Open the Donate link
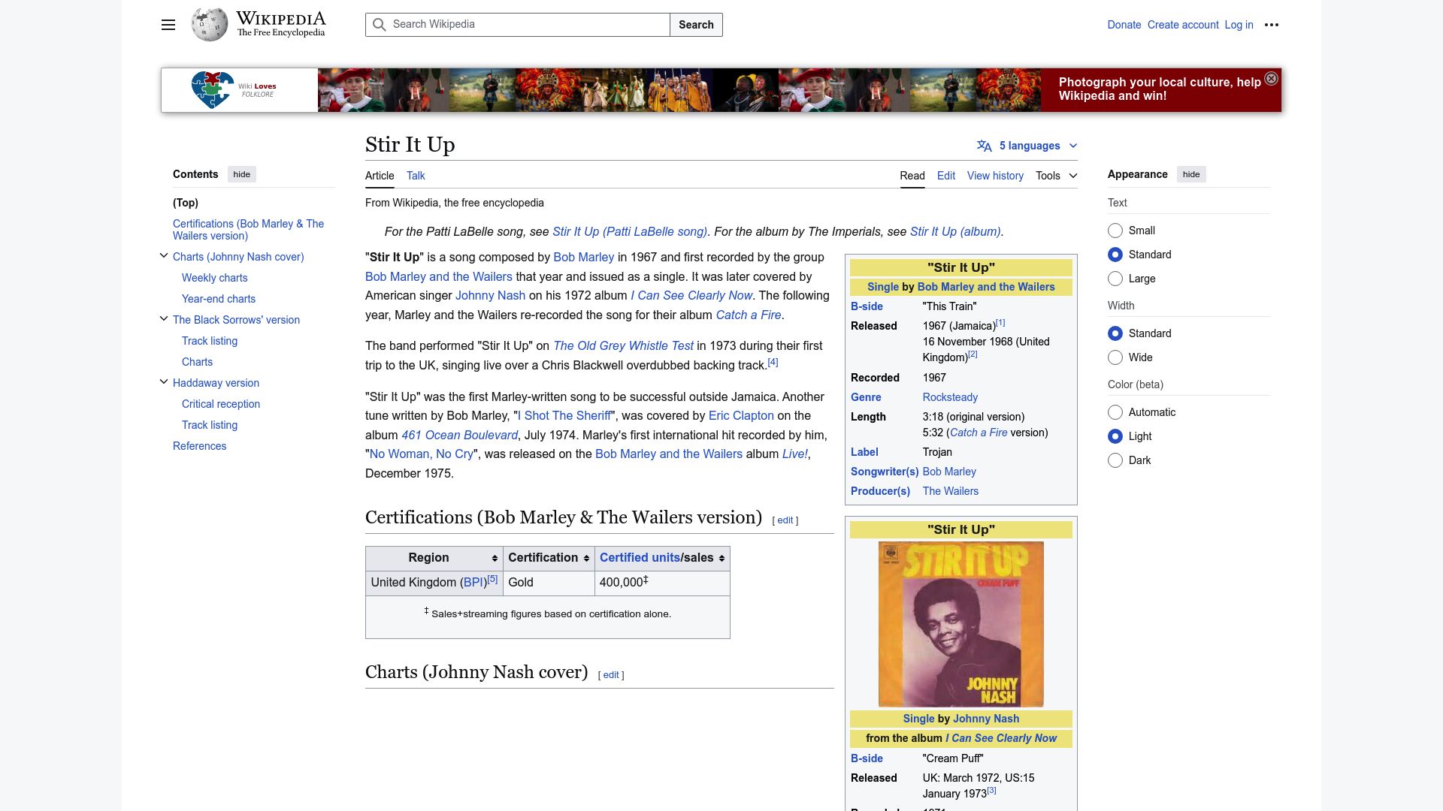1443x811 pixels. point(1124,25)
